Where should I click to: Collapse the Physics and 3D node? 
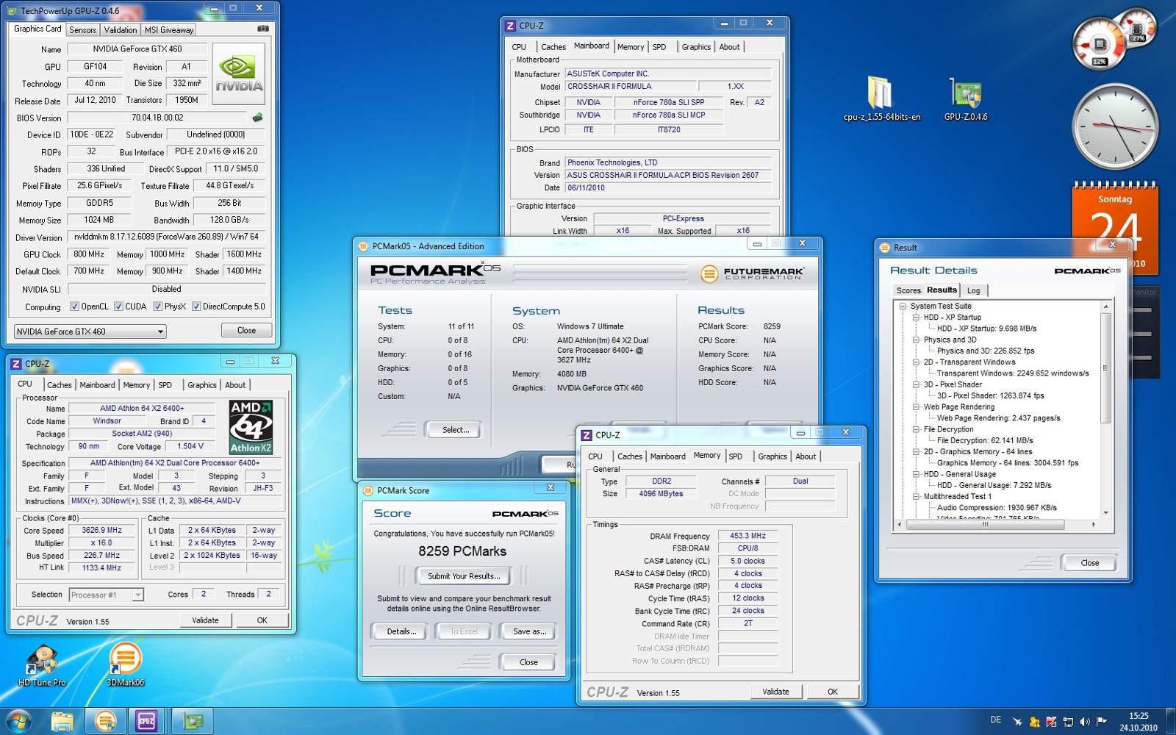coord(916,340)
